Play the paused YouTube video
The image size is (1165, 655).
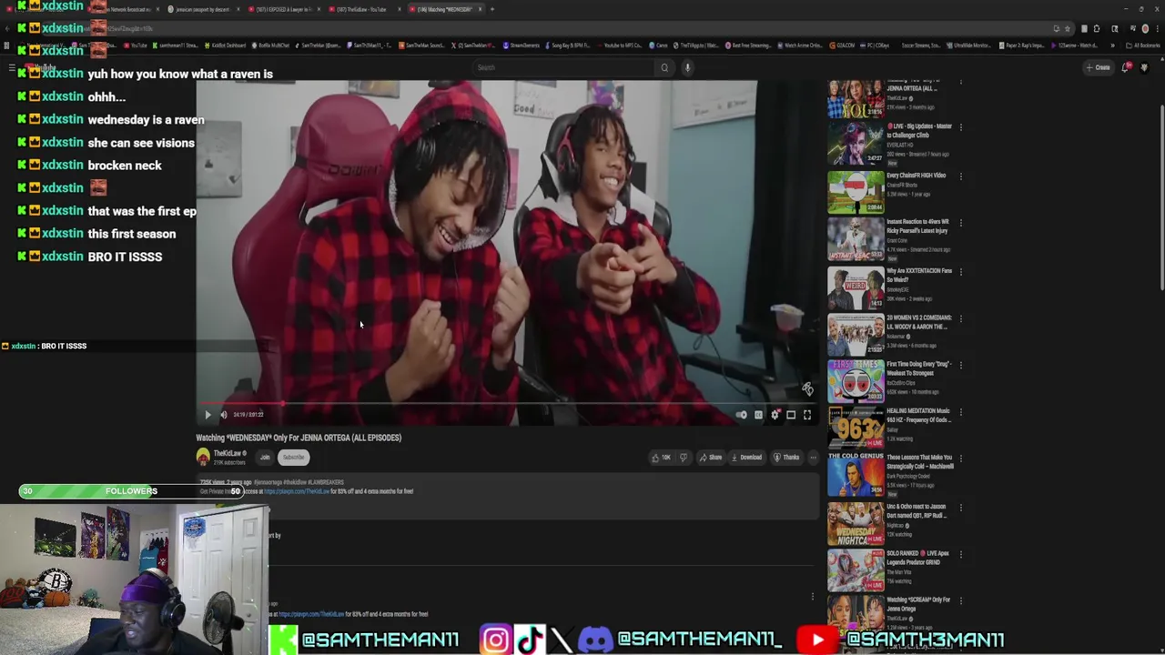208,415
